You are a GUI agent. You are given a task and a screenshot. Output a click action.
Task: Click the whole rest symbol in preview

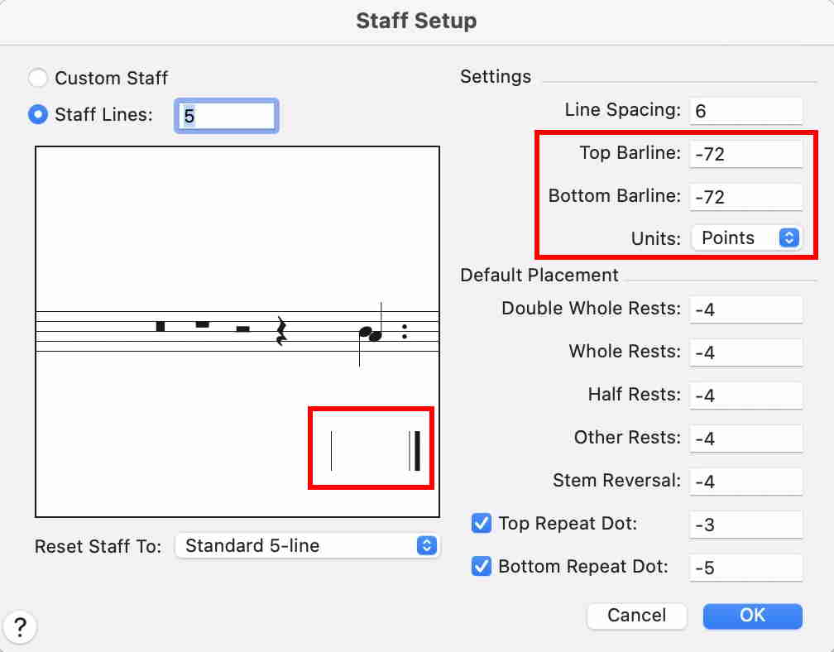click(x=203, y=324)
